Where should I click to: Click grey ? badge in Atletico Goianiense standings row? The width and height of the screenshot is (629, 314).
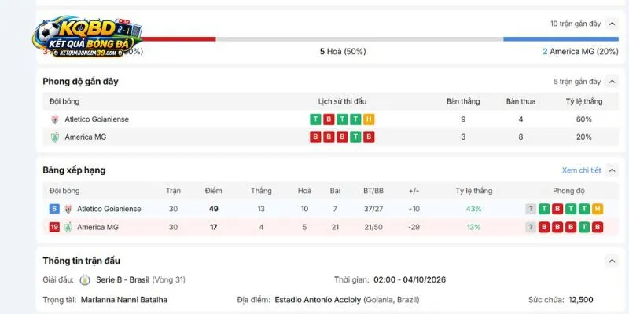tap(531, 209)
